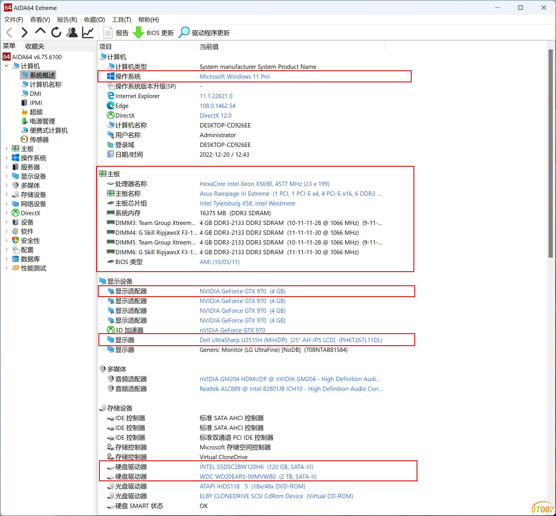Click the 项目 column header
Image resolution: width=556 pixels, height=516 pixels.
147,46
